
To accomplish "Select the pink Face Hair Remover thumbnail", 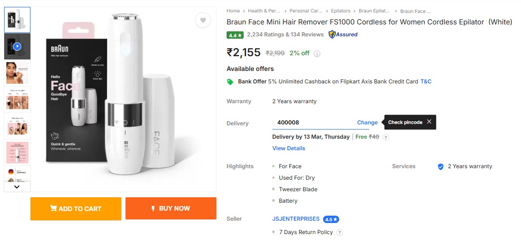I will 17,152.
